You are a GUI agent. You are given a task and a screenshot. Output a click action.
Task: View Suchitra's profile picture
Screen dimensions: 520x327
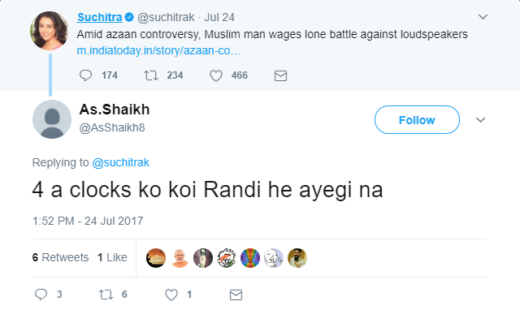point(49,31)
